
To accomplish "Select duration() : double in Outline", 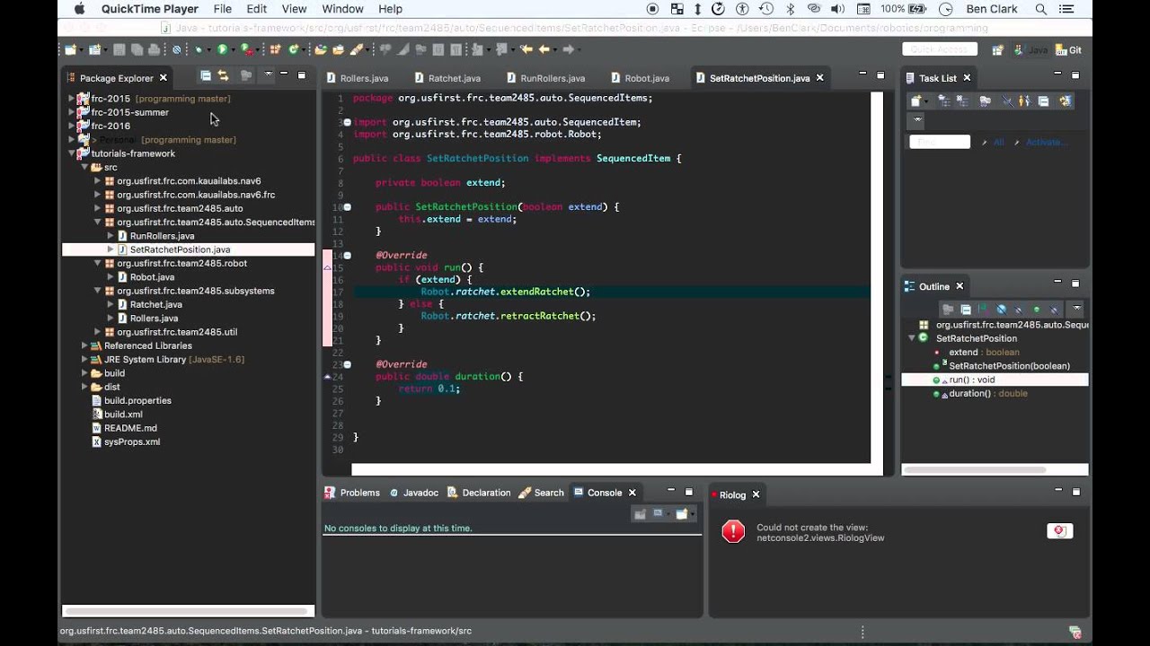I will 987,393.
